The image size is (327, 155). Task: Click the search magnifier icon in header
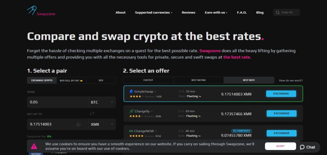[x=278, y=12]
